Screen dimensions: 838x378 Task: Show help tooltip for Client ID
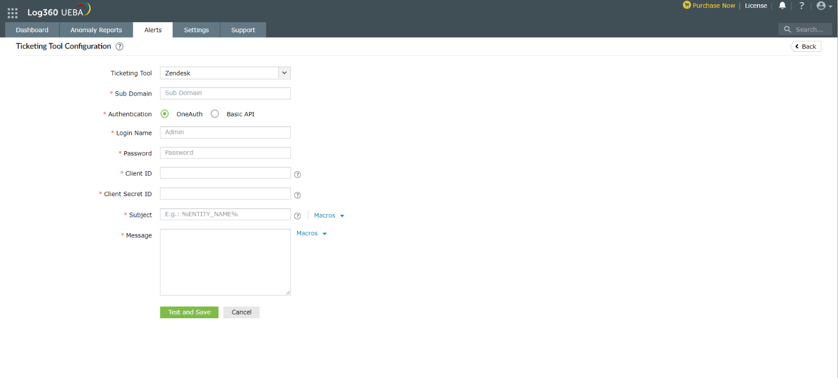(x=297, y=174)
